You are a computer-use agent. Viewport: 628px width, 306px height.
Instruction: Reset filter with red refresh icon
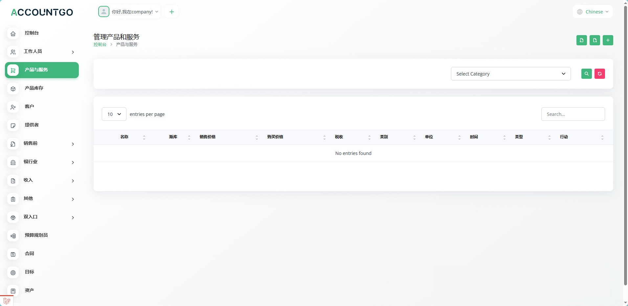coord(599,74)
